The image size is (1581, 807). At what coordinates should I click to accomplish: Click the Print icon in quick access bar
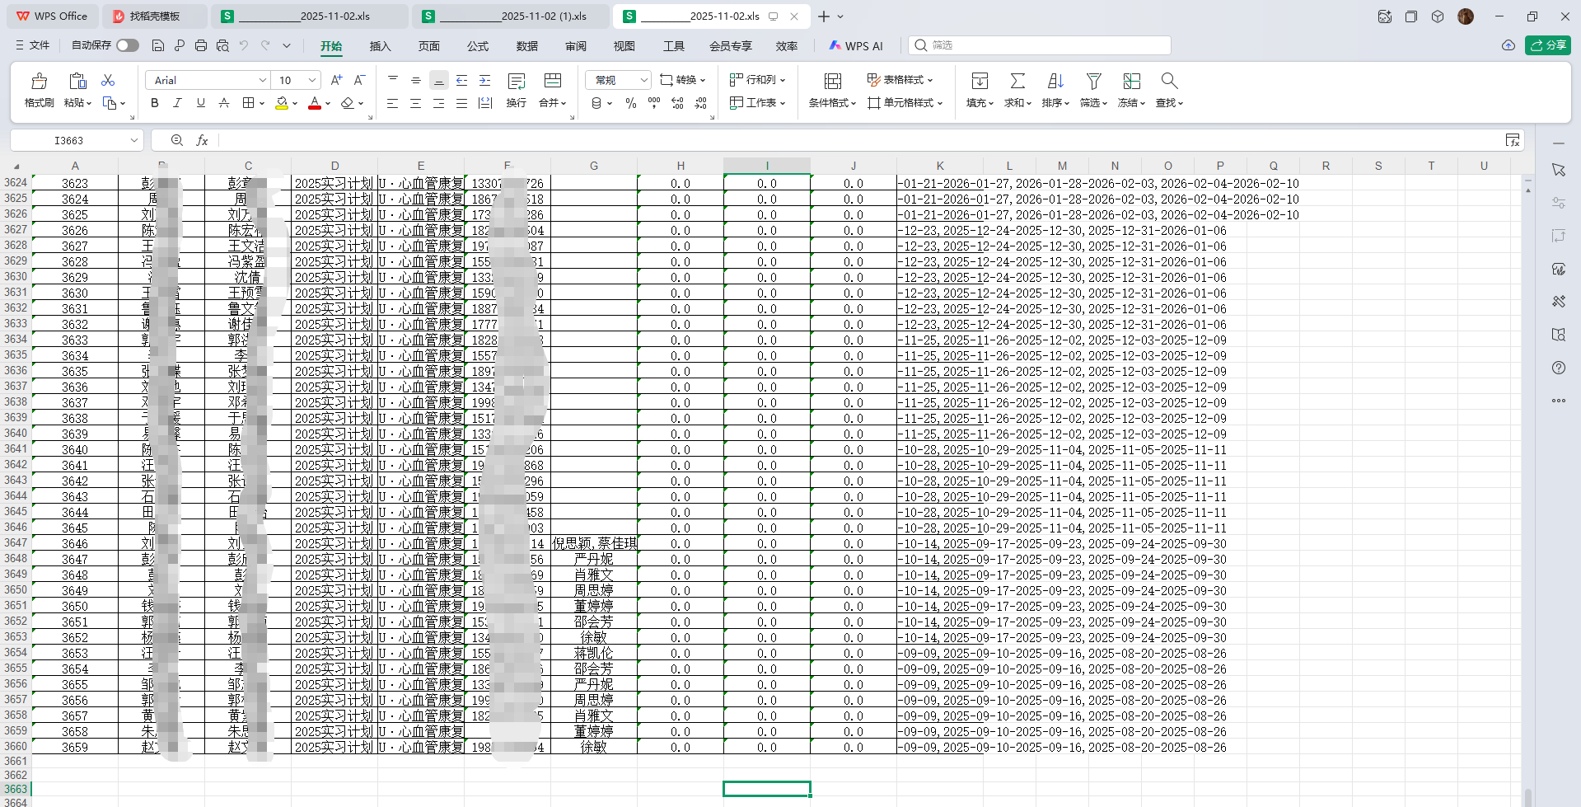pyautogui.click(x=201, y=45)
